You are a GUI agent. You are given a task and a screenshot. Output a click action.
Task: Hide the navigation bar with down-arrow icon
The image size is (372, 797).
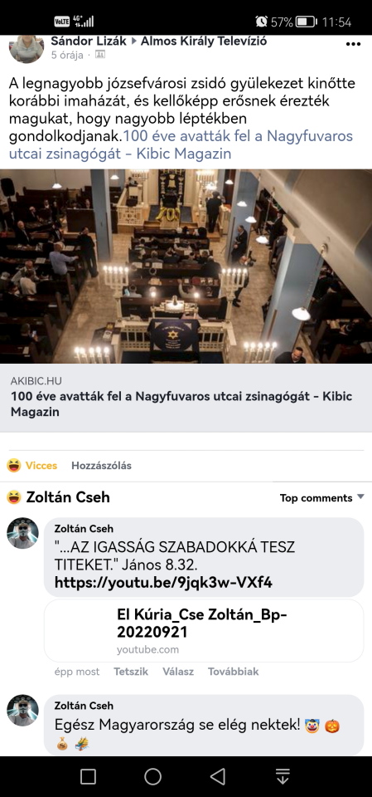tap(283, 776)
